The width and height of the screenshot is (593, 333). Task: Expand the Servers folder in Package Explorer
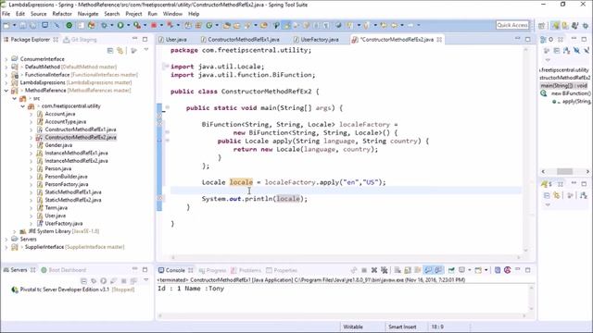tap(6, 240)
